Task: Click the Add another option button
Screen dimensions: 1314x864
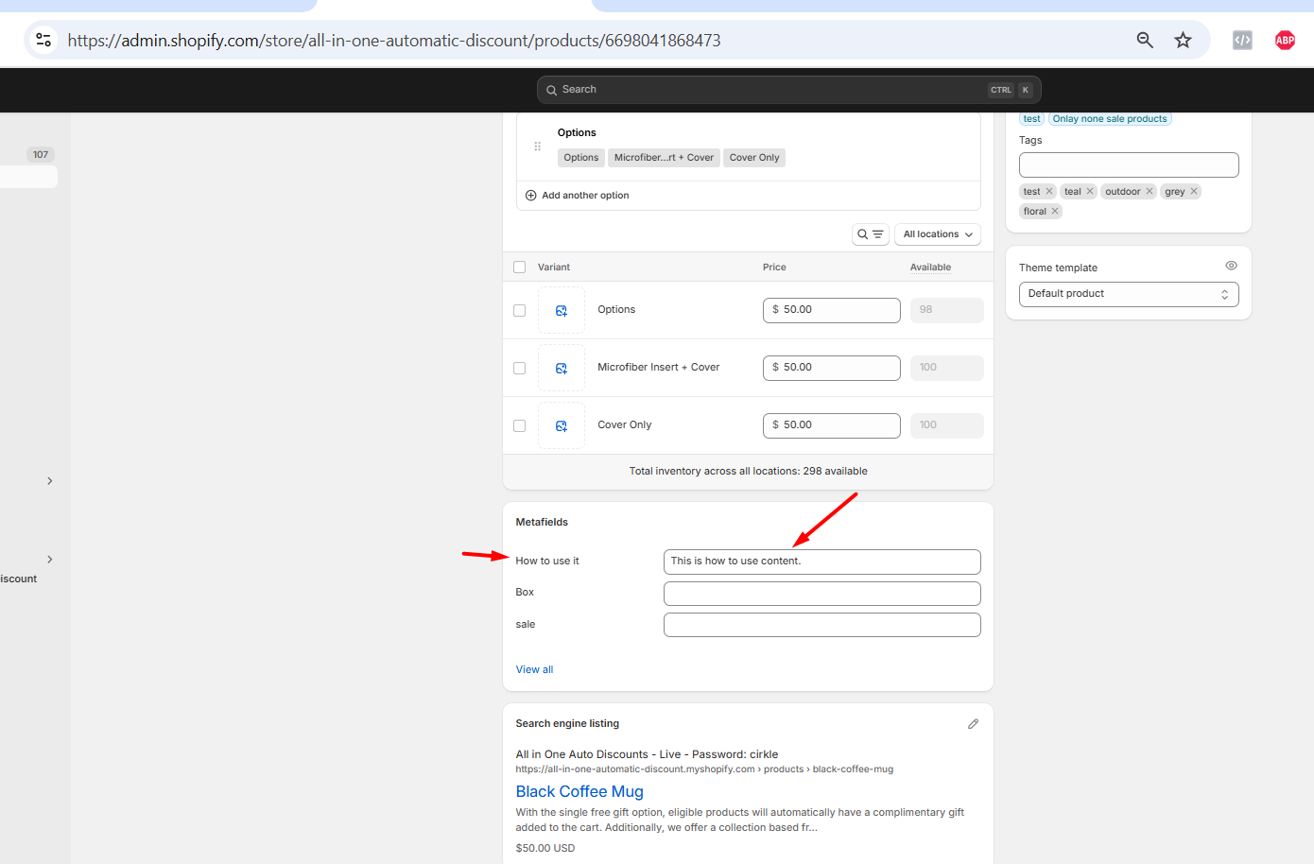Action: click(577, 196)
